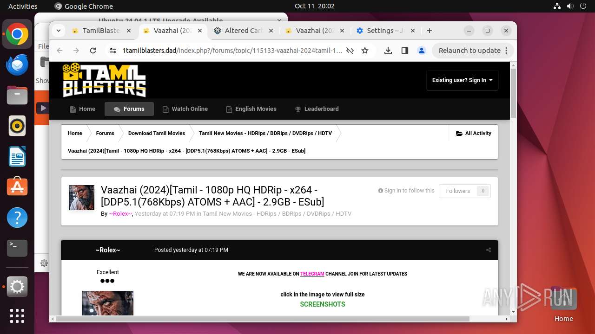
Task: Launch Thunderbird Mail from the dock
Action: coord(17,65)
